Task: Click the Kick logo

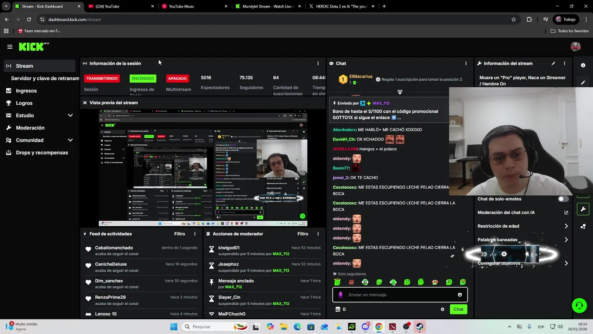Action: 33,46
